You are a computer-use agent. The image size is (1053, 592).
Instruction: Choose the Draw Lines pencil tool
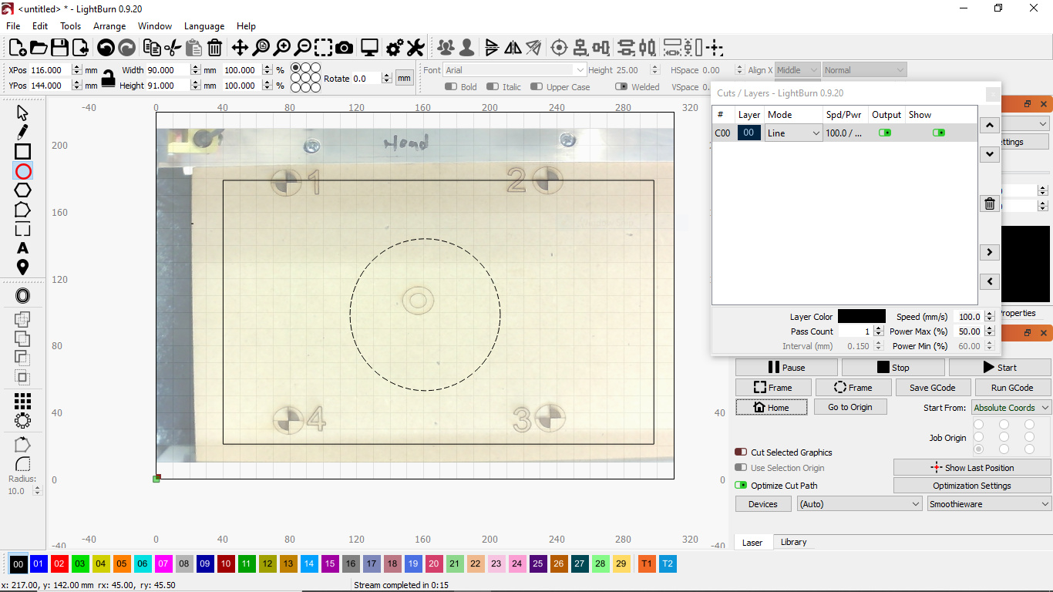tap(22, 132)
